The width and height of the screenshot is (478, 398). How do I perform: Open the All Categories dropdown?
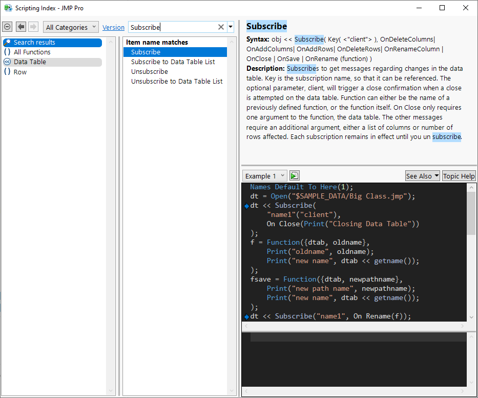click(x=71, y=27)
